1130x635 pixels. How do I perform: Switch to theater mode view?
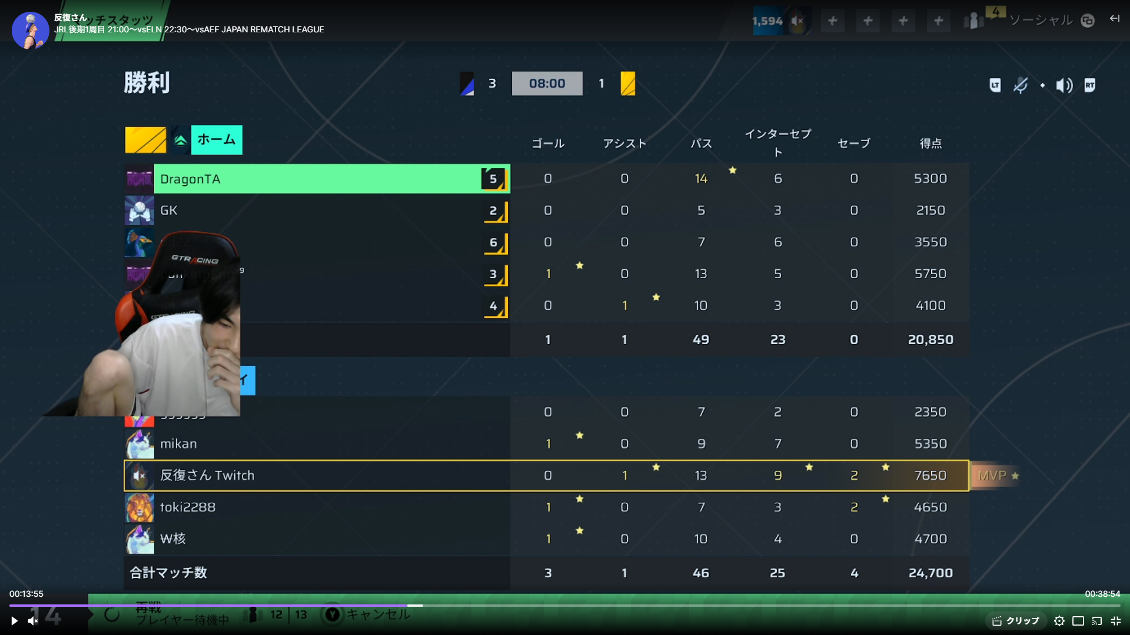pos(1078,621)
